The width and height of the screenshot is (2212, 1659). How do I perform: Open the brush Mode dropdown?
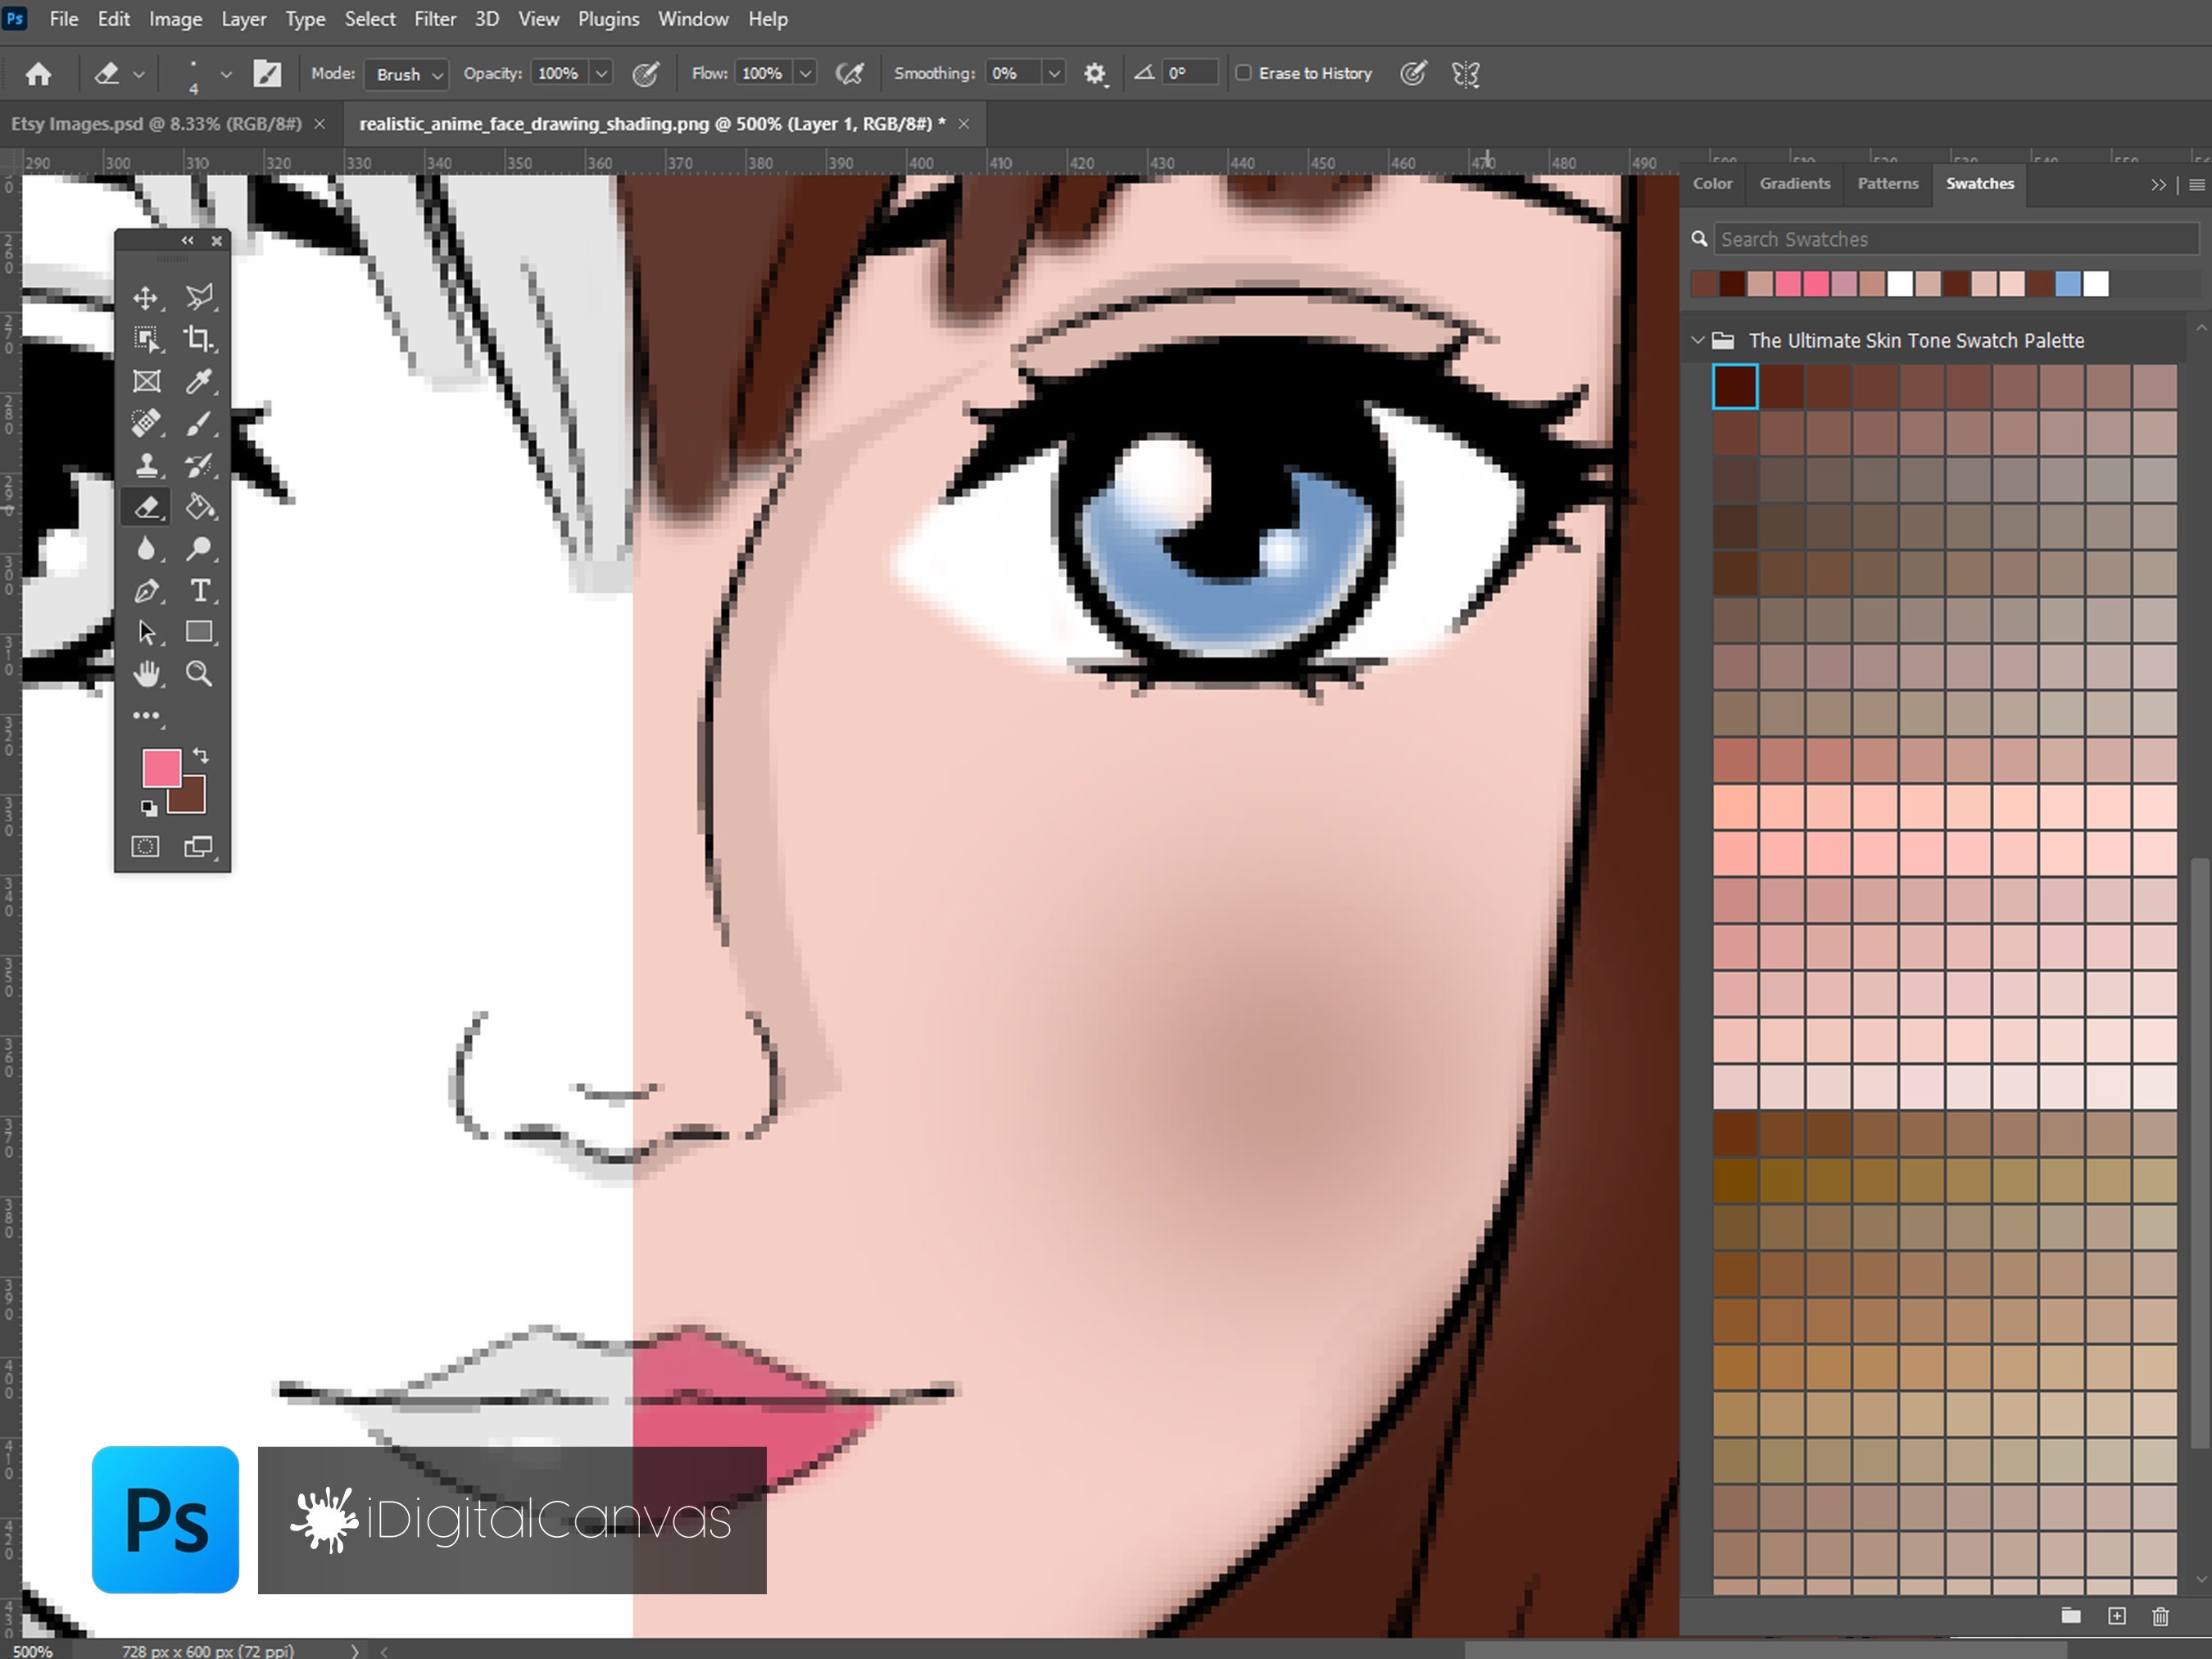tap(437, 74)
